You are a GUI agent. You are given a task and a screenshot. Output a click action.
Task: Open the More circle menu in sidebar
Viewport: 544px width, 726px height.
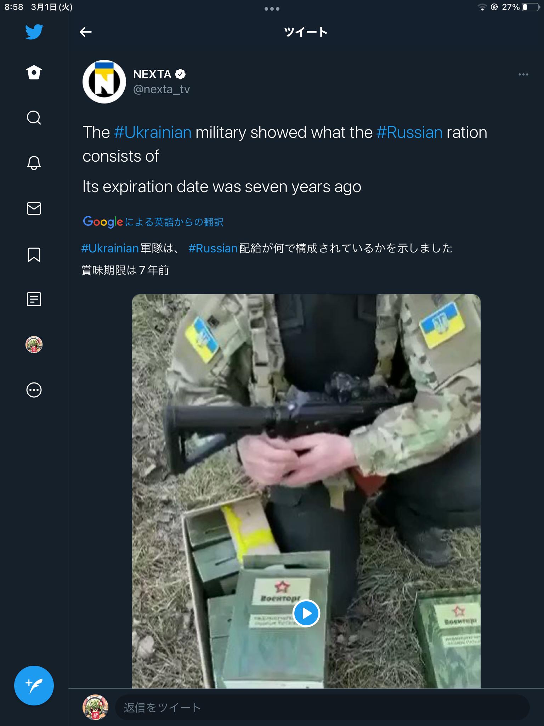(34, 390)
